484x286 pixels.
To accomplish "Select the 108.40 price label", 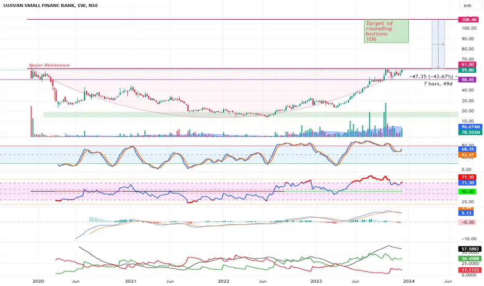I will (468, 19).
